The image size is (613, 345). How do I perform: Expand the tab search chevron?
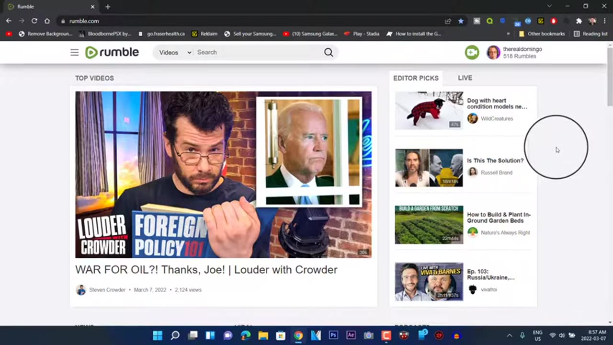(x=549, y=6)
